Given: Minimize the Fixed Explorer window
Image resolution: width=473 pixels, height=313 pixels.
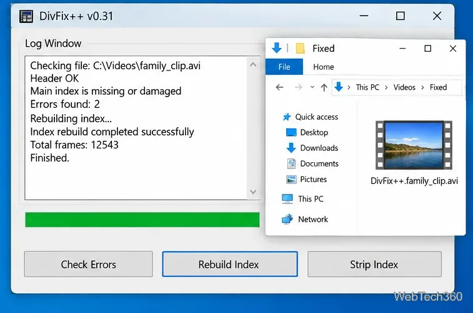Looking at the screenshot, I should click(x=402, y=48).
